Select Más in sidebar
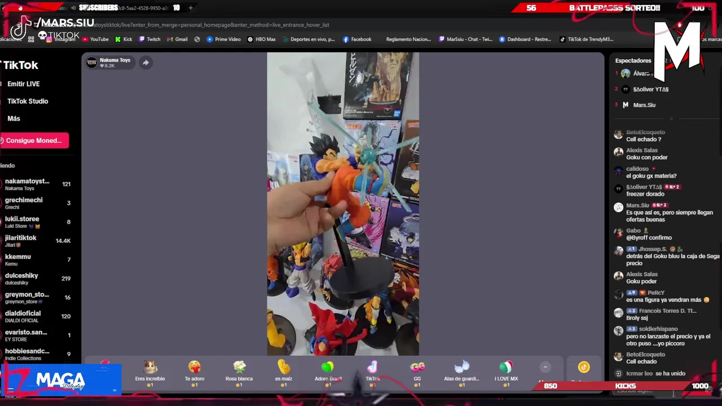722x406 pixels. pyautogui.click(x=14, y=119)
